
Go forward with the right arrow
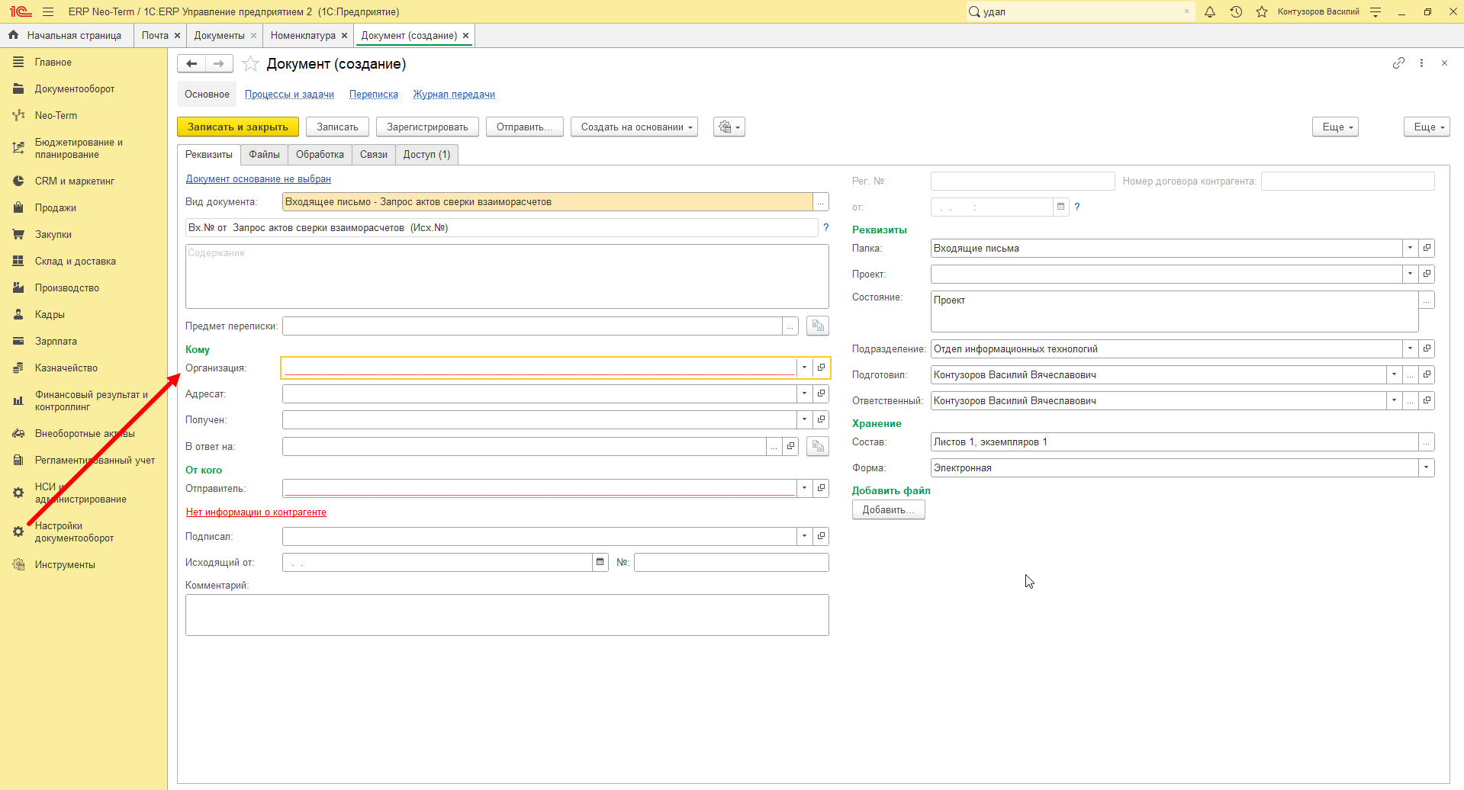click(x=219, y=64)
